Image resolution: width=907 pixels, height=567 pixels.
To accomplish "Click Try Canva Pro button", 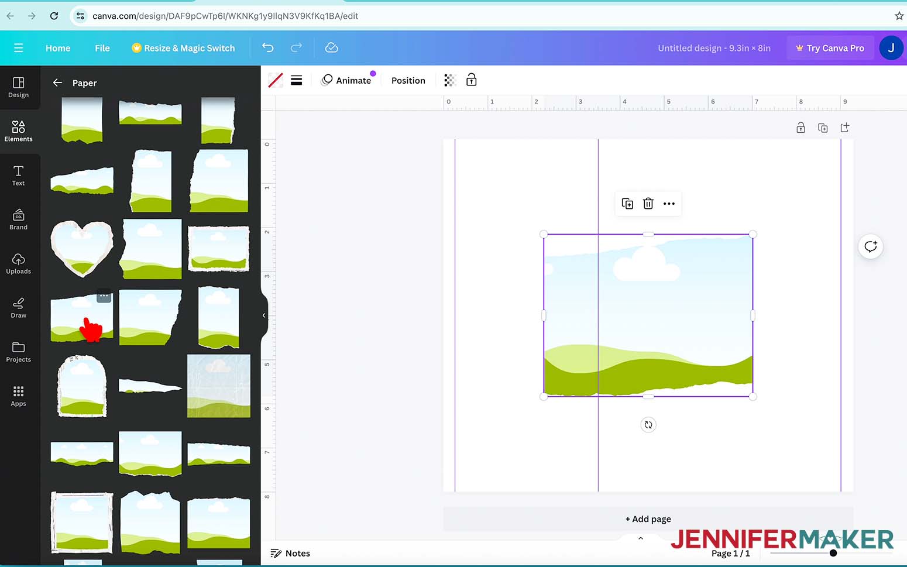I will click(x=830, y=48).
